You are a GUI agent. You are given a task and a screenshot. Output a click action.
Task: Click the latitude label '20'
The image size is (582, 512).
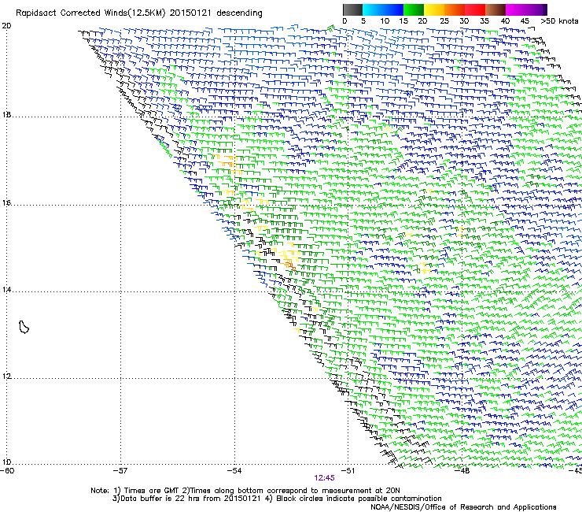6,26
